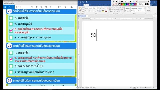Select the largest brush size dot
Screen dimensions: 160x90
pos(148,4)
